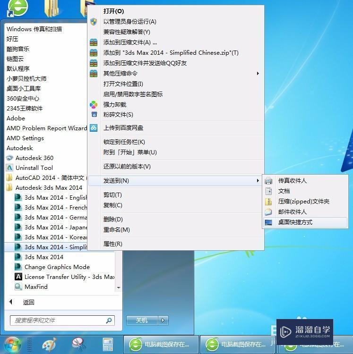Collapse the Autodesk program group
Screen dimensions: 353x354
pos(20,148)
